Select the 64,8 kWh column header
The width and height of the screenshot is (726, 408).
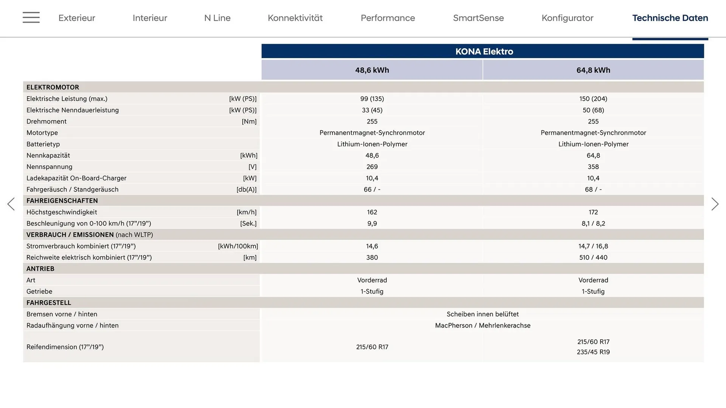[593, 70]
